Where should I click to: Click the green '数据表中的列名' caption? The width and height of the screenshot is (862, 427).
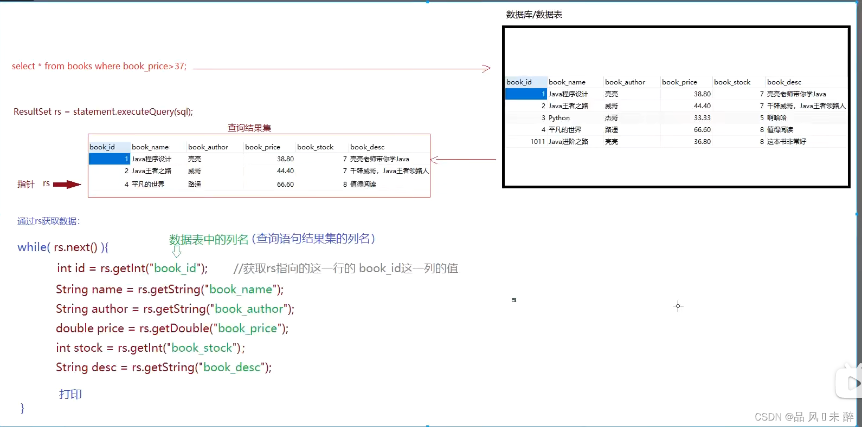pyautogui.click(x=209, y=239)
